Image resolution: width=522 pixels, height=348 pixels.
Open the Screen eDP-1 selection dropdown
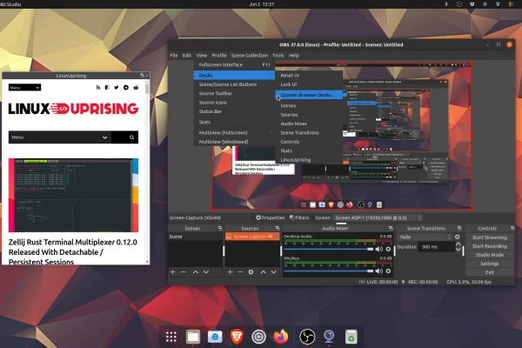tap(378, 217)
